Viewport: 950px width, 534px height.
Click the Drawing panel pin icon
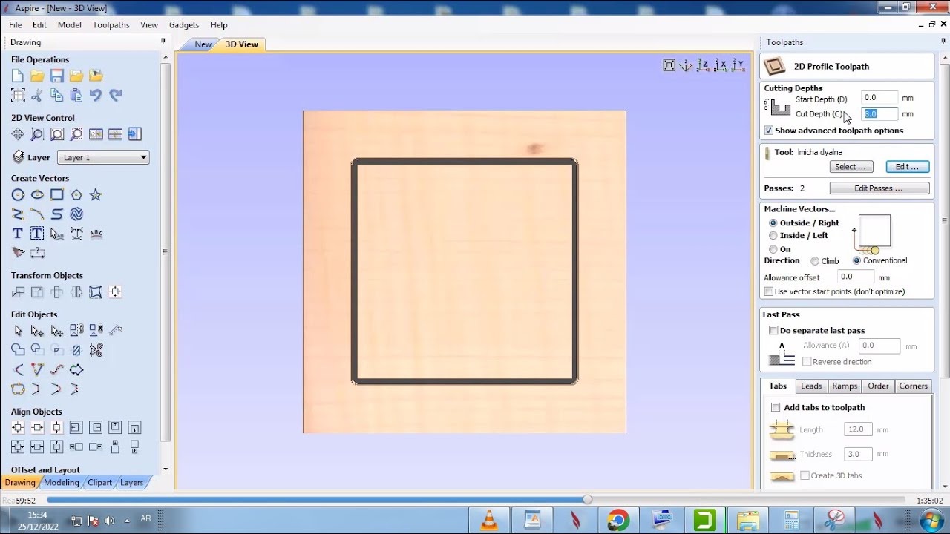click(163, 42)
